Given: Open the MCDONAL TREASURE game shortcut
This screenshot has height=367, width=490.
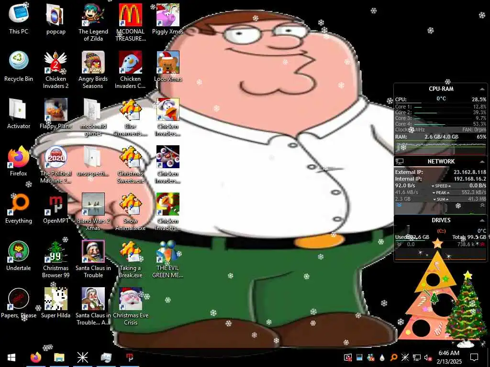Looking at the screenshot, I should pos(131,22).
